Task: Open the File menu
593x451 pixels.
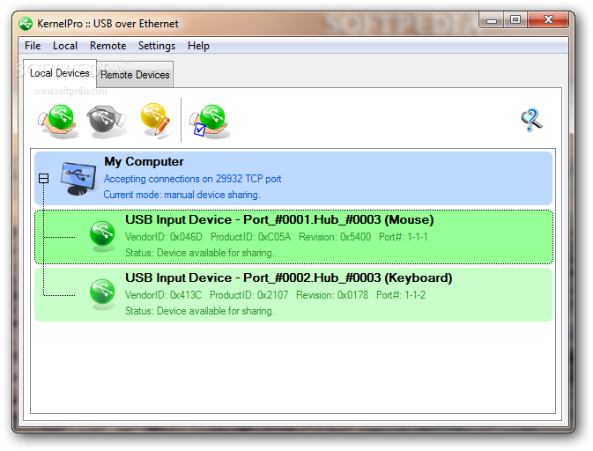Action: pos(33,46)
